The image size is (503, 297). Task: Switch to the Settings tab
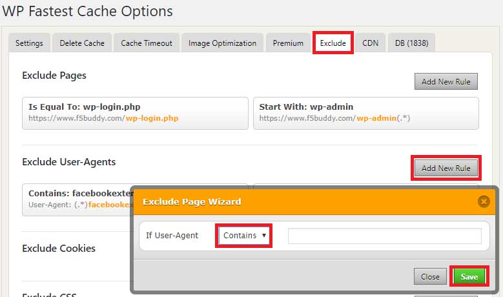point(29,43)
